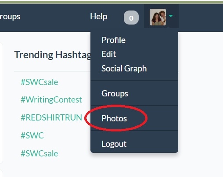Visit the #SWC hashtag link
223x177 pixels.
(x=32, y=135)
